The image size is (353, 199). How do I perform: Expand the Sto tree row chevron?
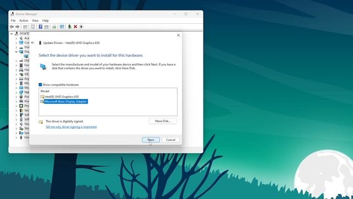16,128
